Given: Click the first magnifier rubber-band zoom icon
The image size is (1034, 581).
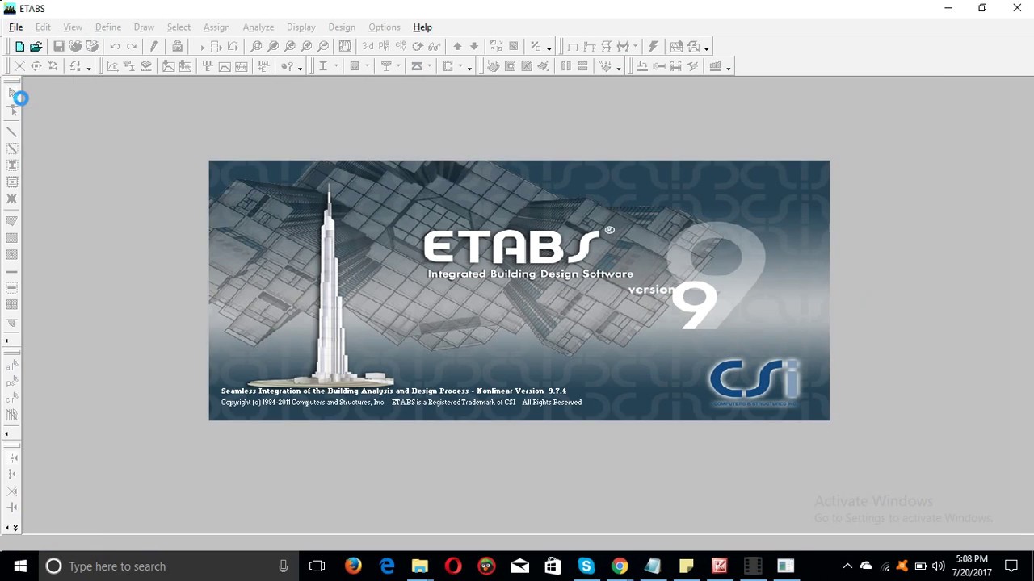Looking at the screenshot, I should coord(256,47).
